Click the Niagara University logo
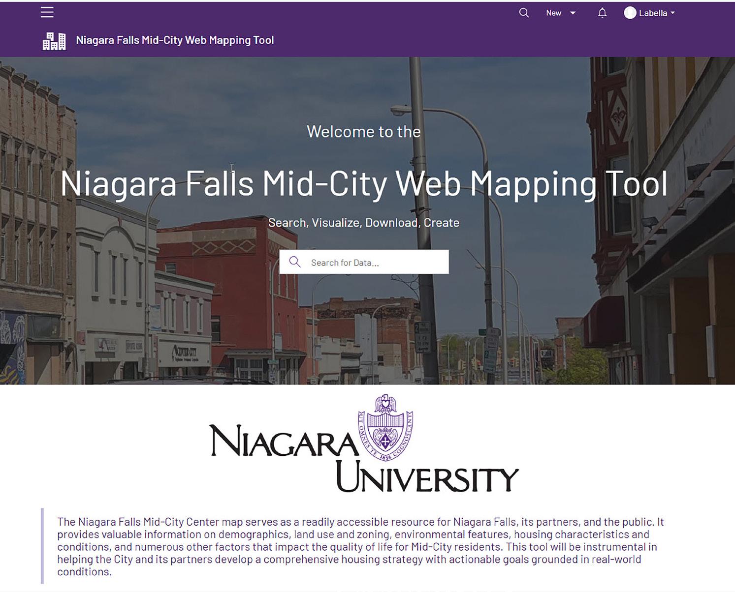The image size is (735, 592). [364, 444]
